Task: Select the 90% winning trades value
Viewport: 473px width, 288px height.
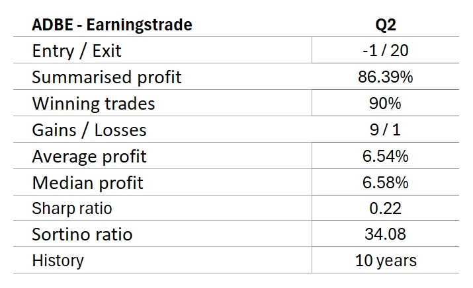Action: click(385, 104)
